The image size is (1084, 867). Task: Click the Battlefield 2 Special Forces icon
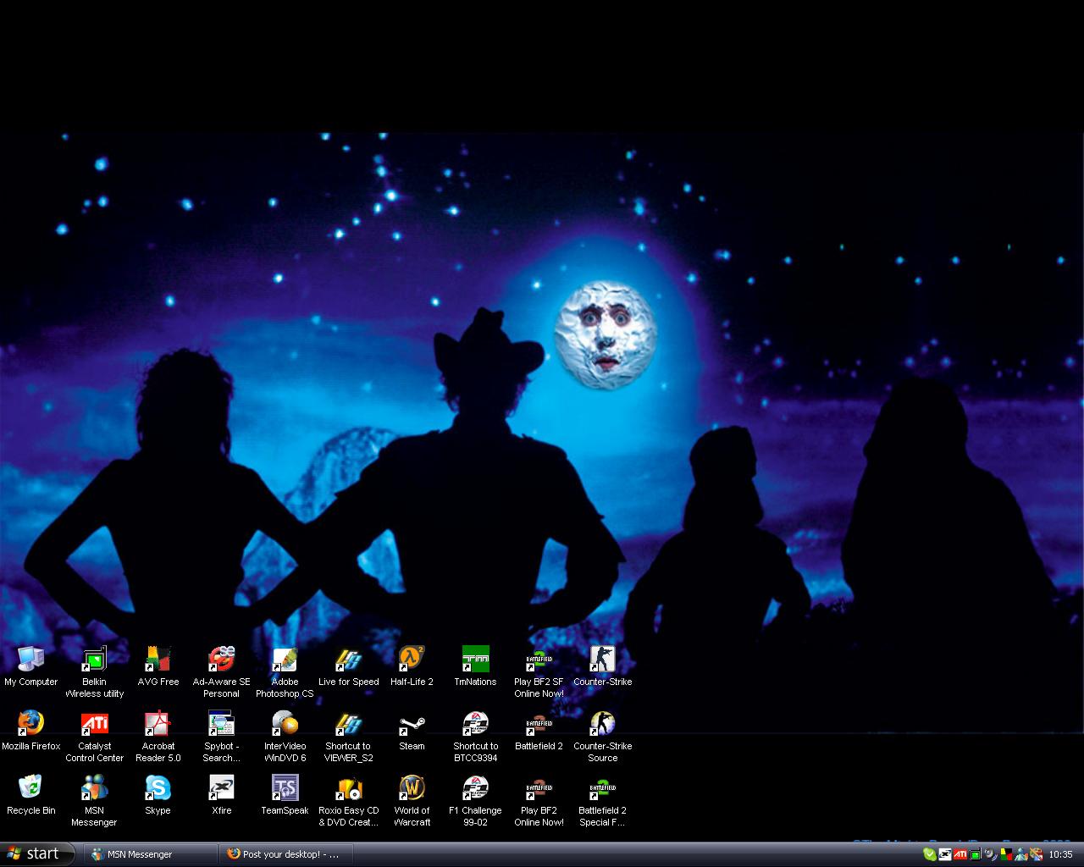coord(602,800)
